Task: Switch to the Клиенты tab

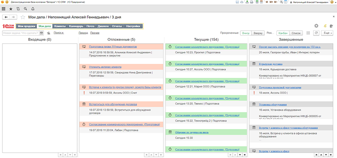Action: 60,26
